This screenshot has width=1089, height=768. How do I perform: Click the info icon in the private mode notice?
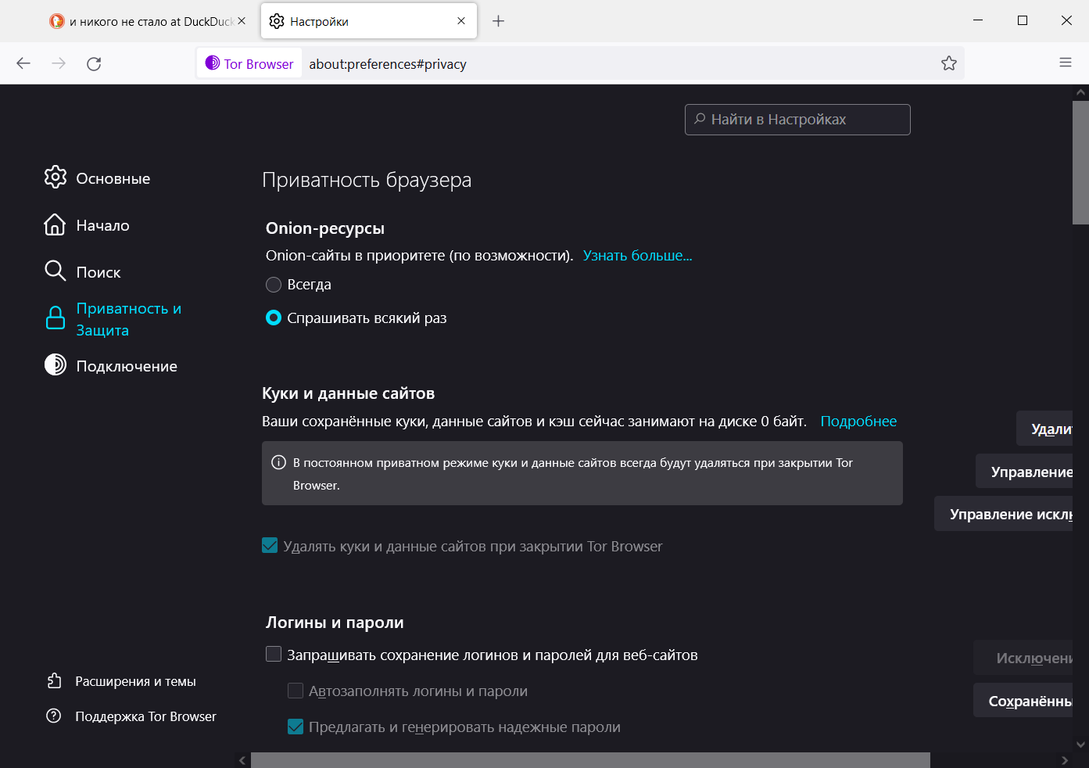(x=278, y=462)
